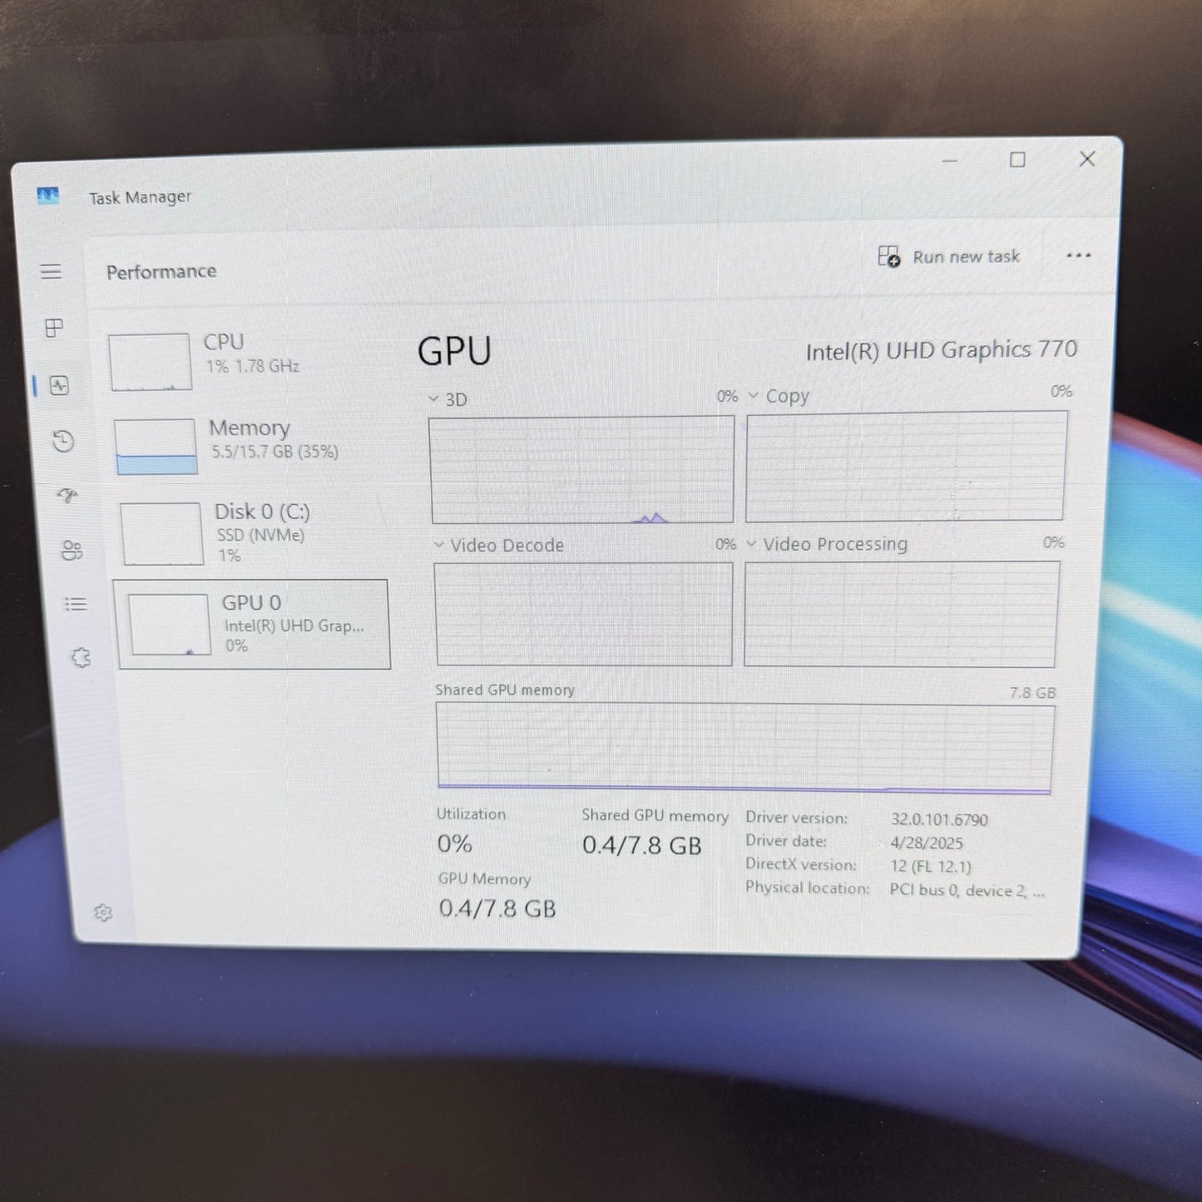
Task: Open the 3D engine dropdown
Action: point(433,399)
